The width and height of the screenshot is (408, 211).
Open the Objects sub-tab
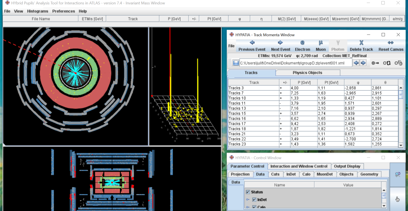346,174
